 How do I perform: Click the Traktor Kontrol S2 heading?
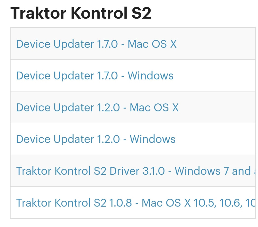(81, 13)
